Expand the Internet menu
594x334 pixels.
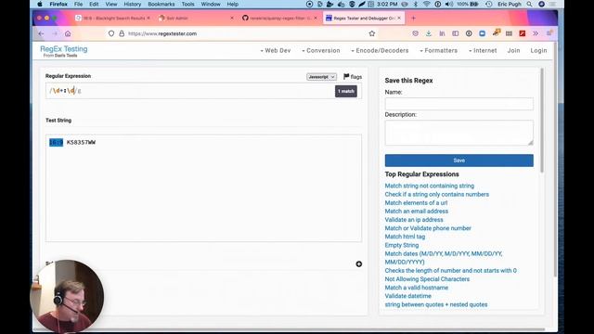483,50
